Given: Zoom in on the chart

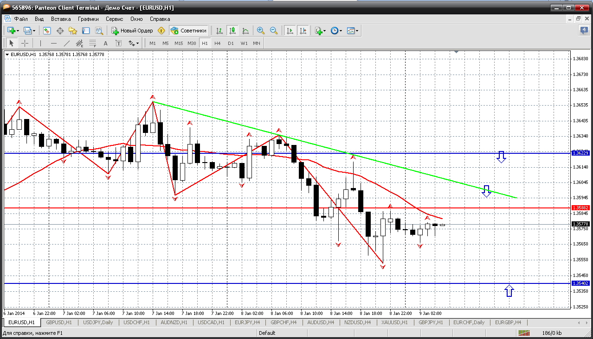Looking at the screenshot, I should coord(261,31).
